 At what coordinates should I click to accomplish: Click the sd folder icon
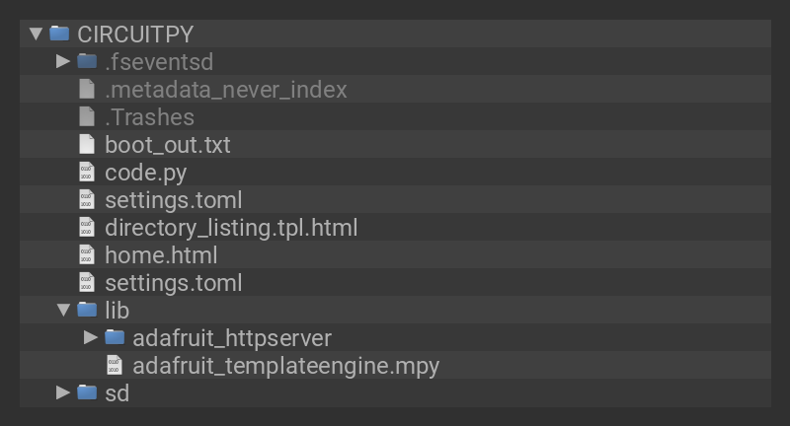[x=87, y=393]
